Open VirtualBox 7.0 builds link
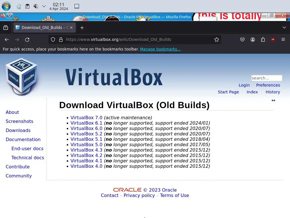Image resolution: width=290 pixels, height=218 pixels. coord(86,118)
